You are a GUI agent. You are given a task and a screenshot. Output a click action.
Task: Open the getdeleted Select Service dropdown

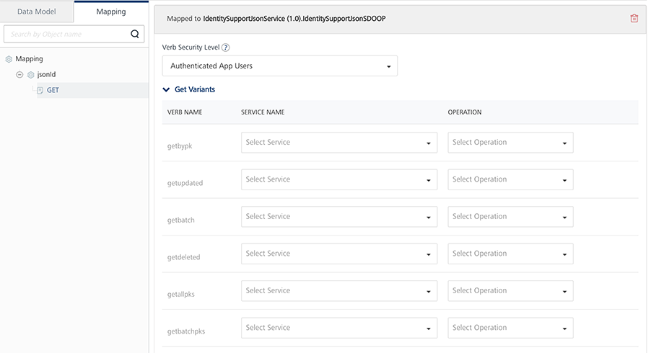point(338,254)
